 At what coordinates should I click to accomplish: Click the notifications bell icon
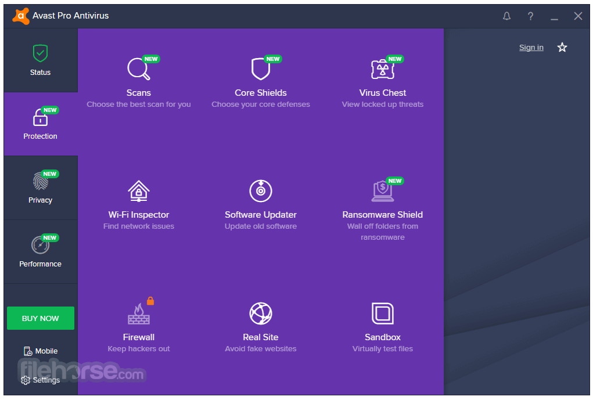[x=507, y=16]
